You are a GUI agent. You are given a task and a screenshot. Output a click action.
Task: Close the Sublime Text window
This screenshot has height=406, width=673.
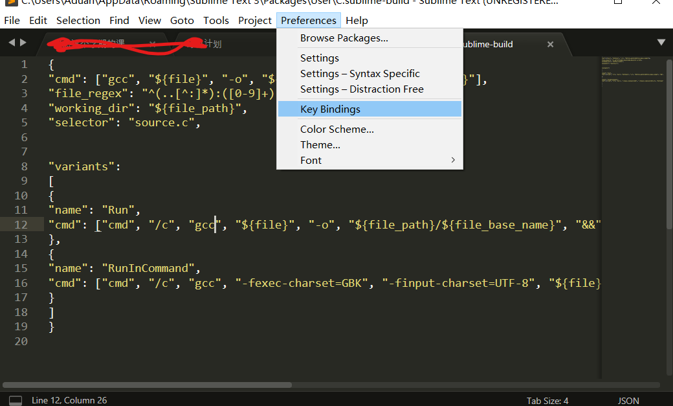click(x=656, y=2)
